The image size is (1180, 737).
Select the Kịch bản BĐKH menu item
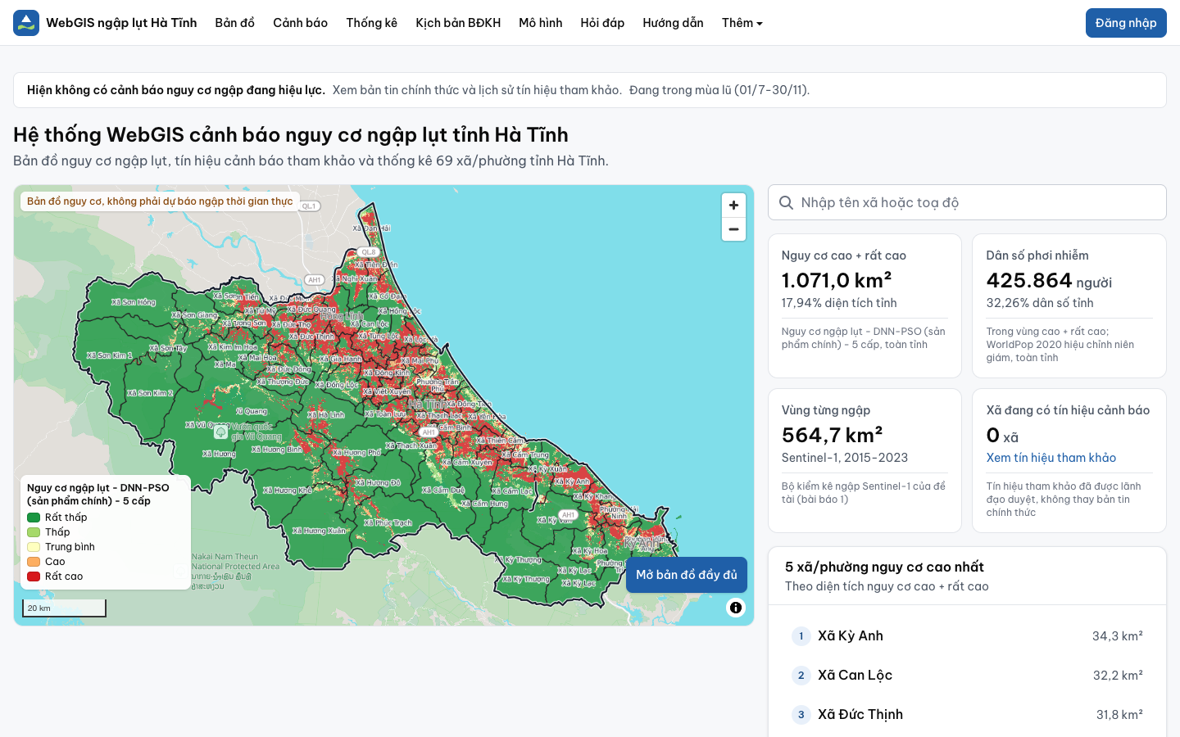click(x=458, y=23)
